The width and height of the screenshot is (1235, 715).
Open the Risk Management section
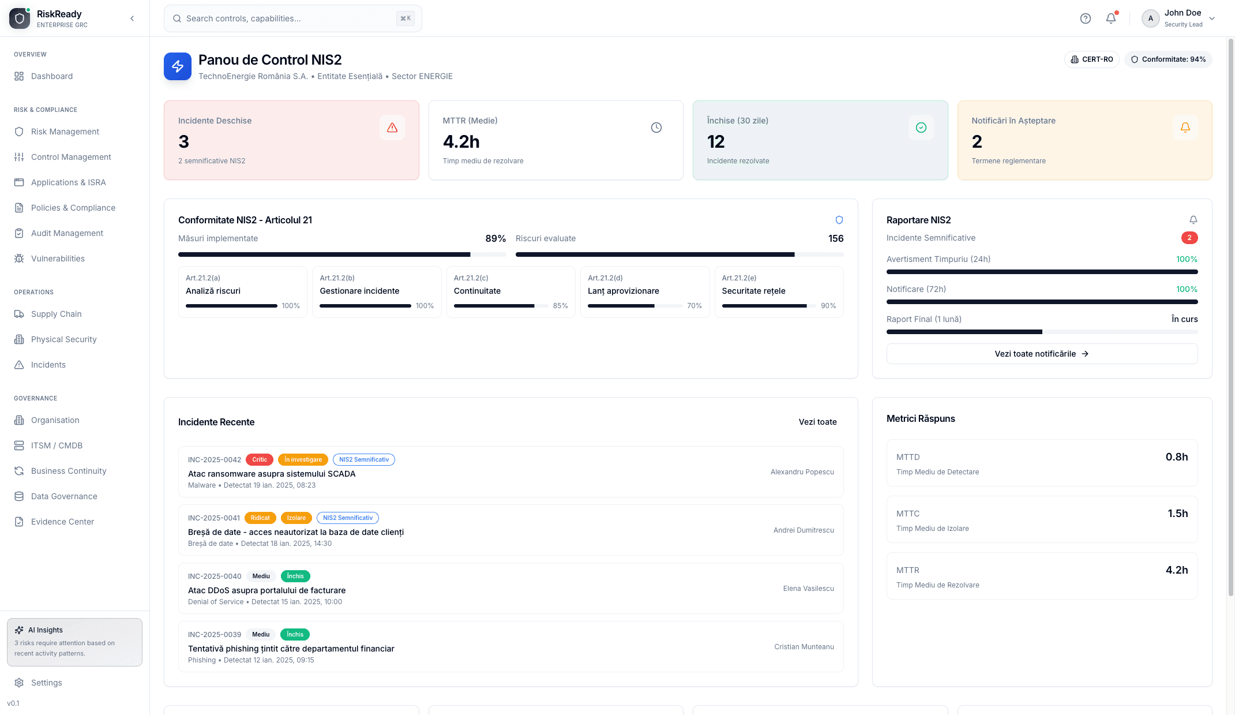coord(64,132)
